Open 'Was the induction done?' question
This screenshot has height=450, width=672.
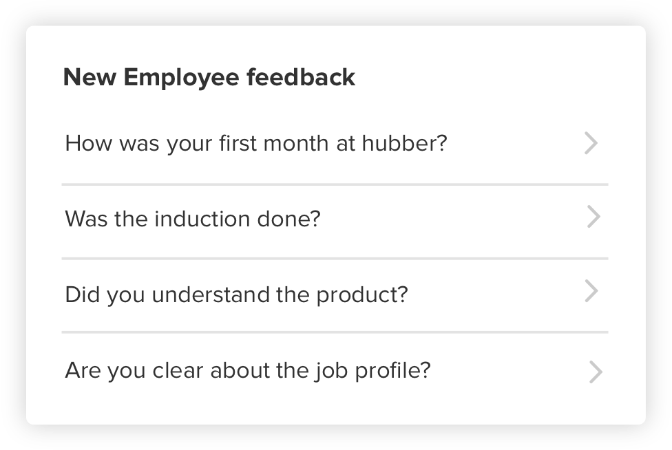click(193, 219)
